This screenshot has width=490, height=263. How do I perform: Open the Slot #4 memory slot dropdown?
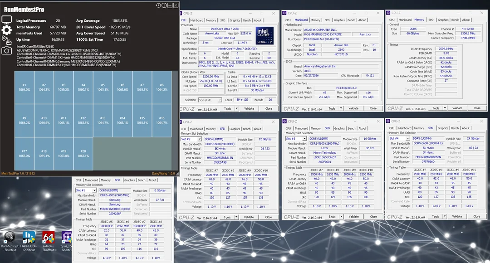(x=399, y=138)
